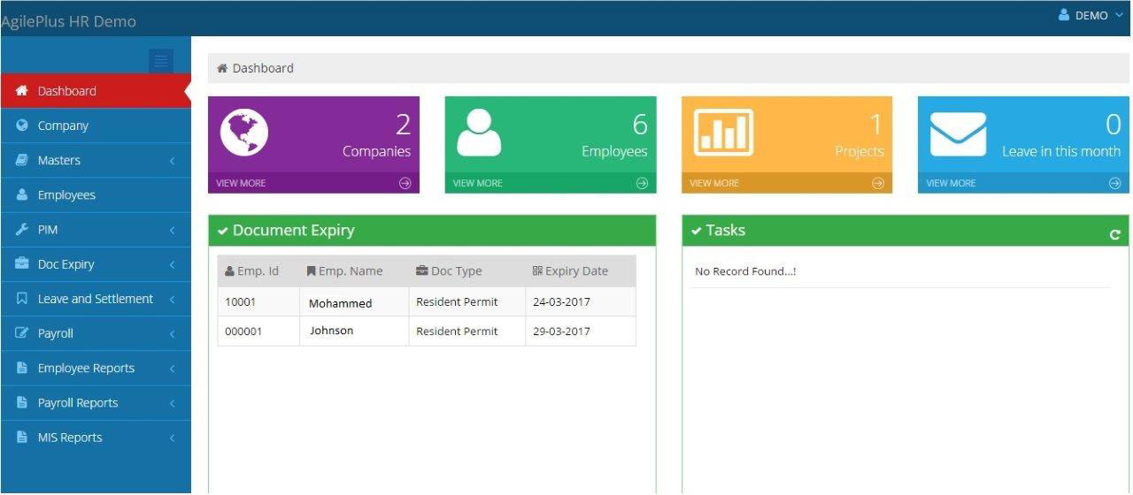Click the bookmark icon beside Leave and Settlement
The width and height of the screenshot is (1133, 495).
[x=22, y=299]
